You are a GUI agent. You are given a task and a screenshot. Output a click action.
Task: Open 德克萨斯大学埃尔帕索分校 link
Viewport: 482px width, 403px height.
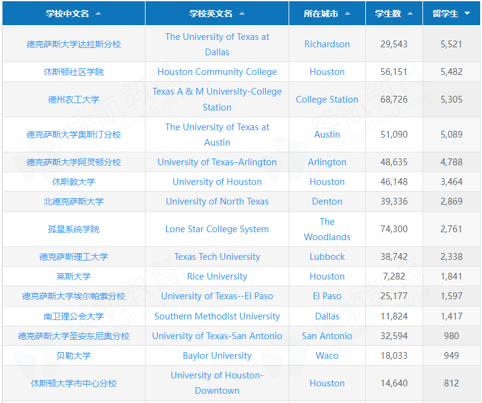(74, 297)
